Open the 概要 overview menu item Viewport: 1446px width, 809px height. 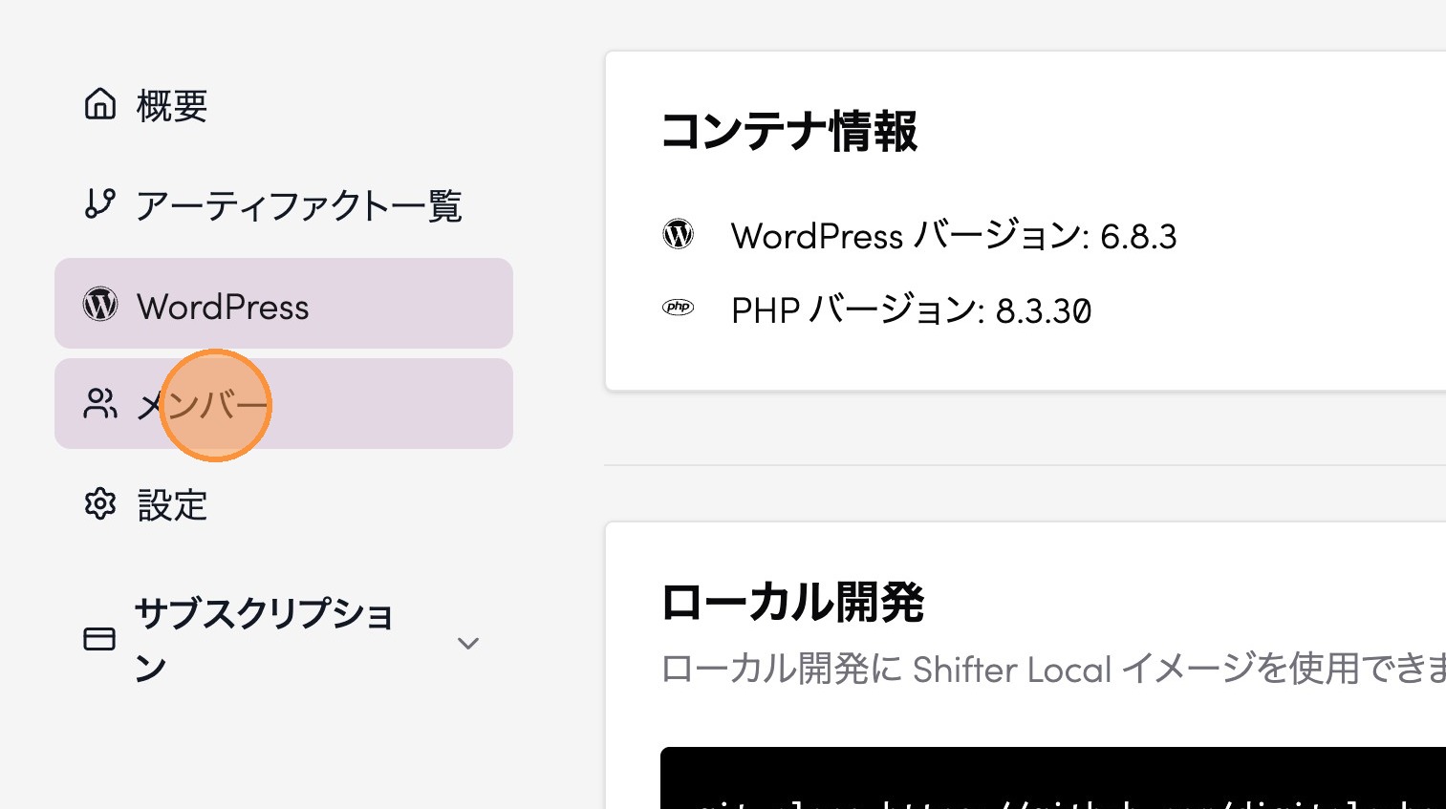click(x=172, y=105)
